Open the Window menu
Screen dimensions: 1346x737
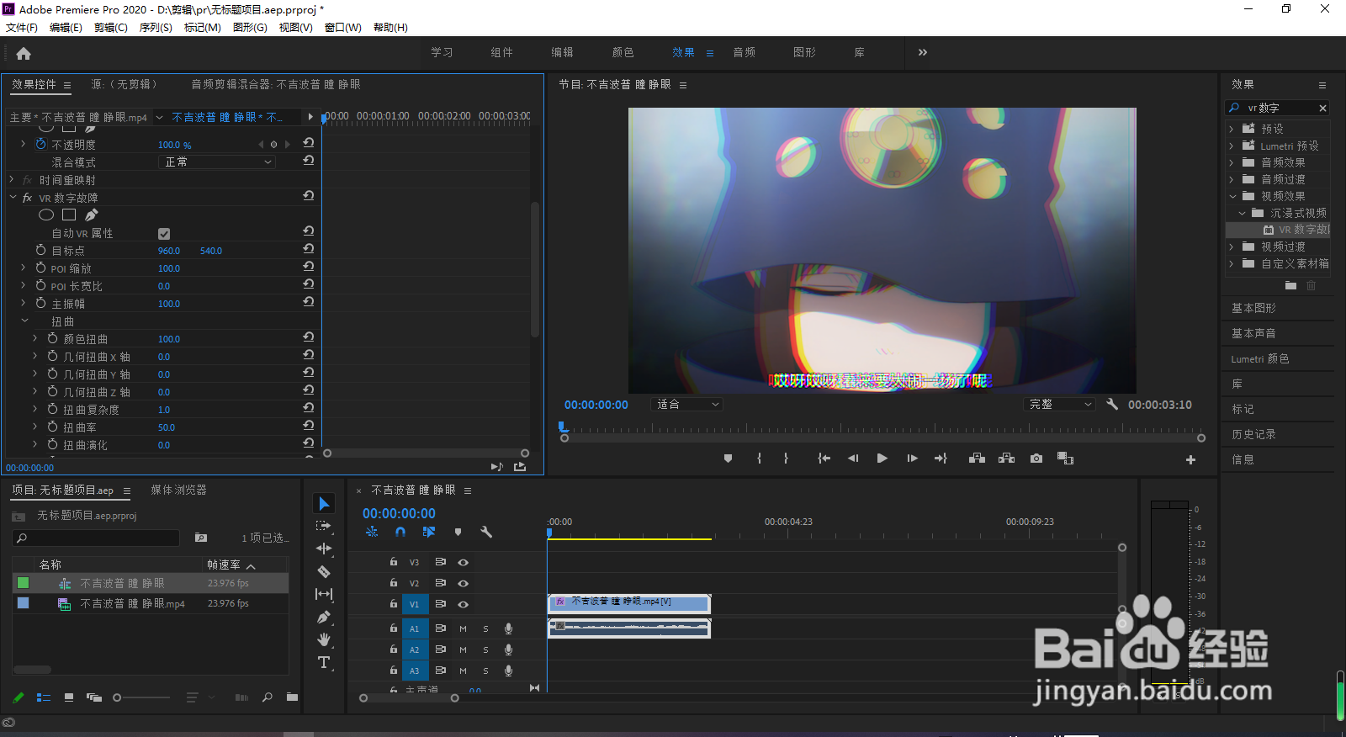pos(343,28)
